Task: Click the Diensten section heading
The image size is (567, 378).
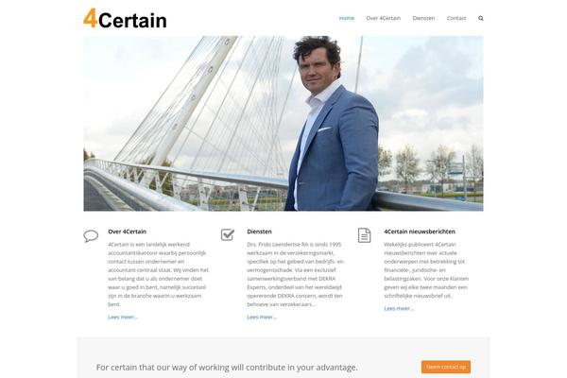Action: [x=259, y=232]
